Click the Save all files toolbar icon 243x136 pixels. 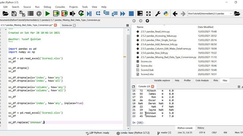click(x=22, y=14)
